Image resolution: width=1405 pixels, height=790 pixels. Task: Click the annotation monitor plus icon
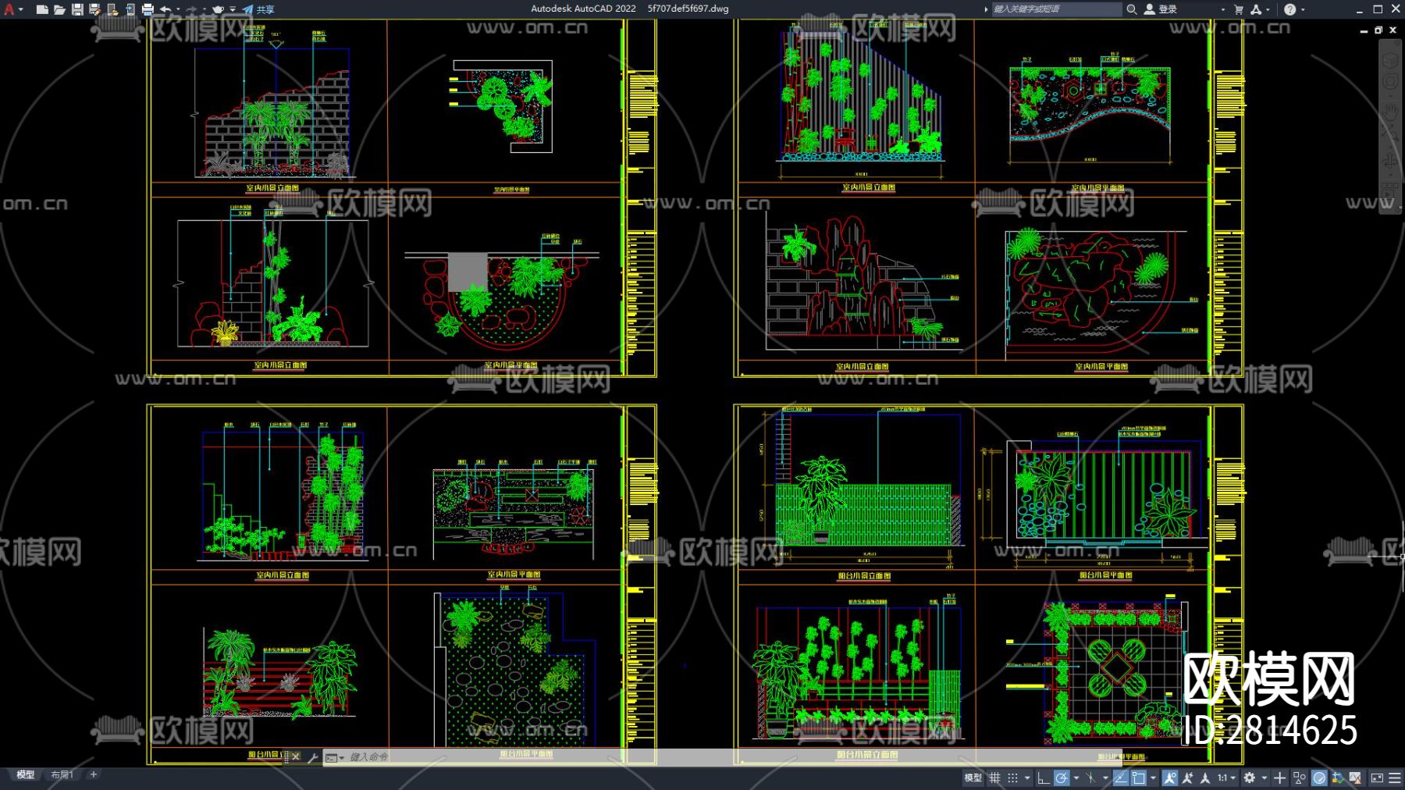1280,778
